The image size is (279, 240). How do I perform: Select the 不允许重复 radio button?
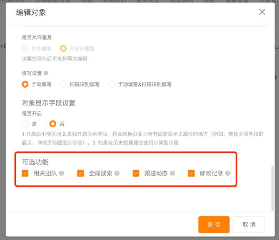[x=63, y=48]
